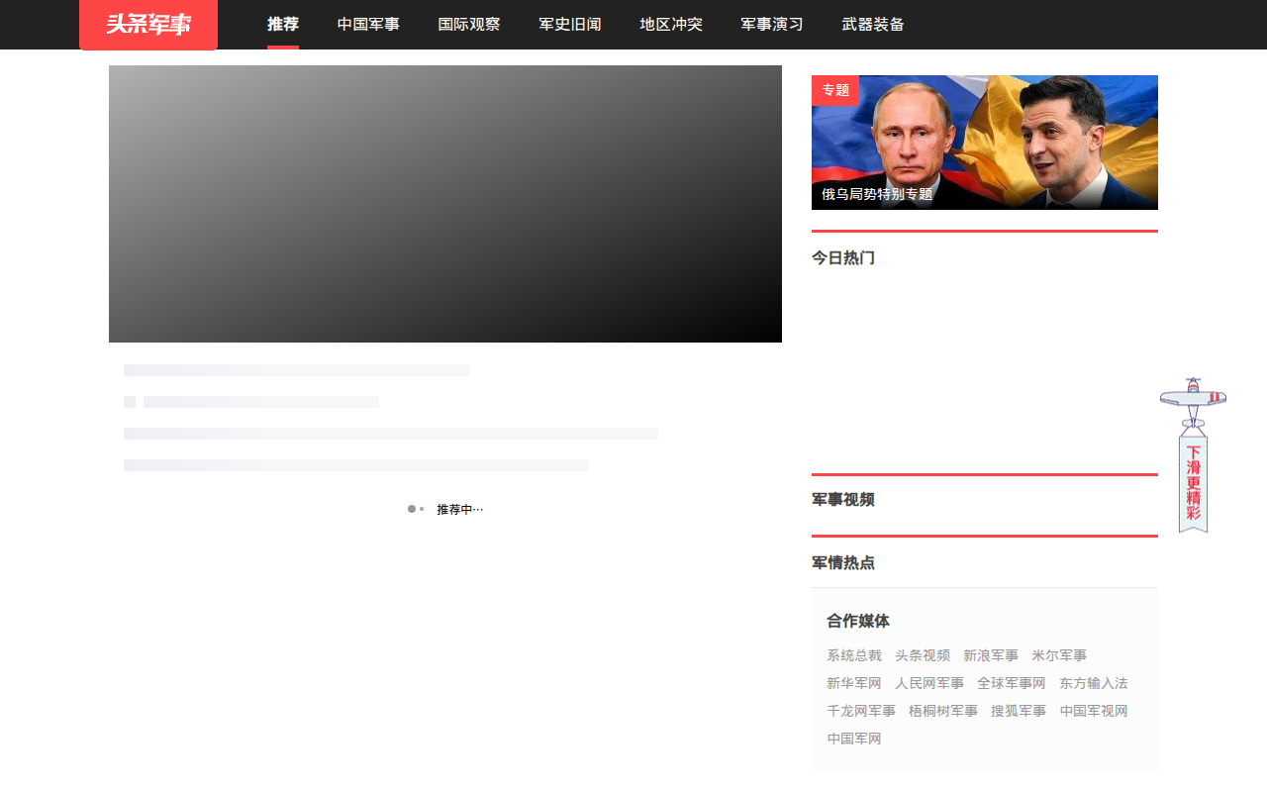Select the 军事演习 tab
Image resolution: width=1267 pixels, height=792 pixels.
pos(772,25)
